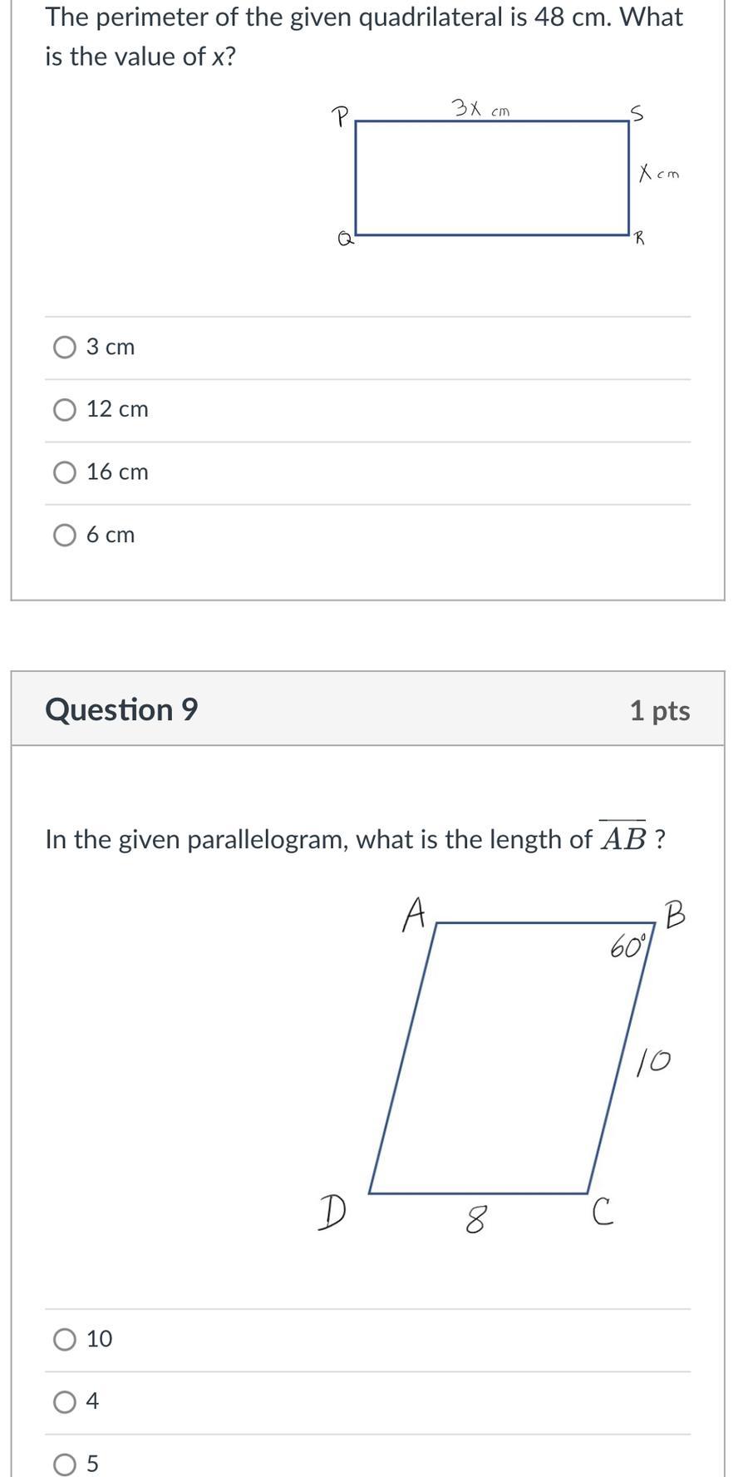The width and height of the screenshot is (748, 1477).
Task: Pick the 6 cm radio button
Action: tap(65, 535)
